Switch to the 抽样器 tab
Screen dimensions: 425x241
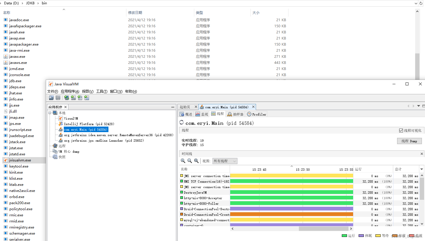point(235,114)
